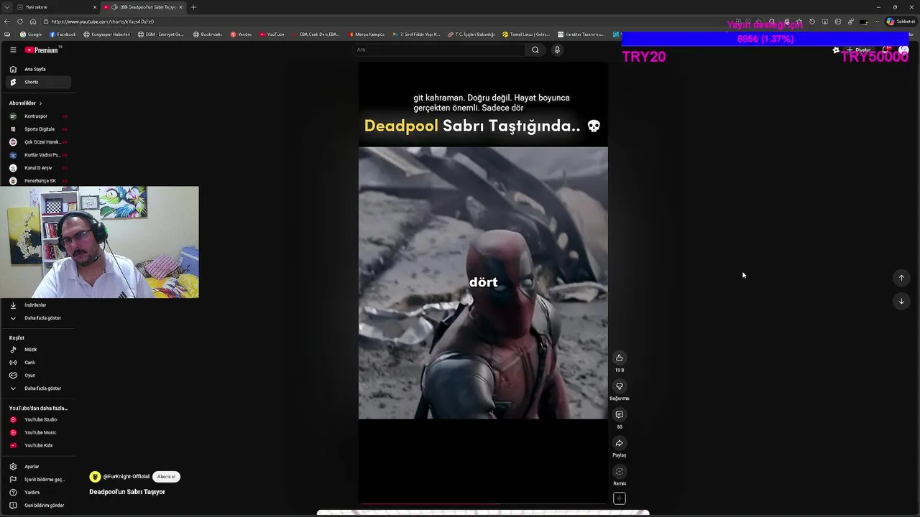Open Konyaspor Haberleri bookmark

tap(107, 34)
